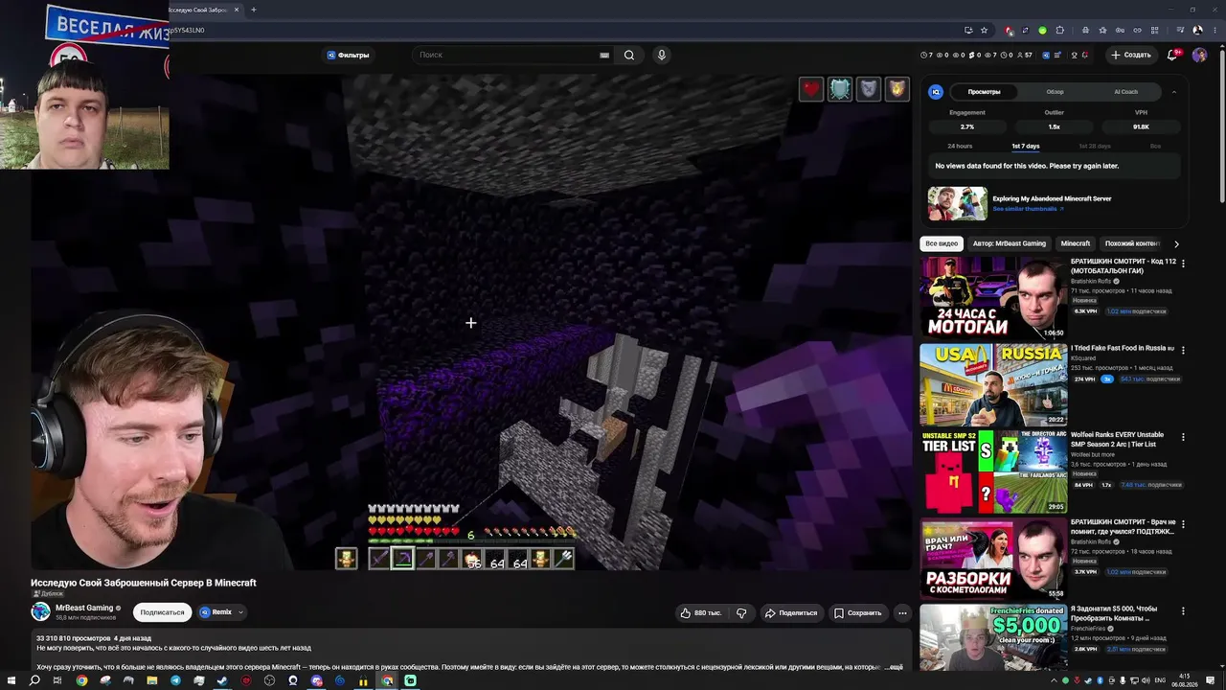Image resolution: width=1226 pixels, height=690 pixels.
Task: Open the Exploring My Abandoned Minecraft Server thumbnail
Action: (x=957, y=203)
